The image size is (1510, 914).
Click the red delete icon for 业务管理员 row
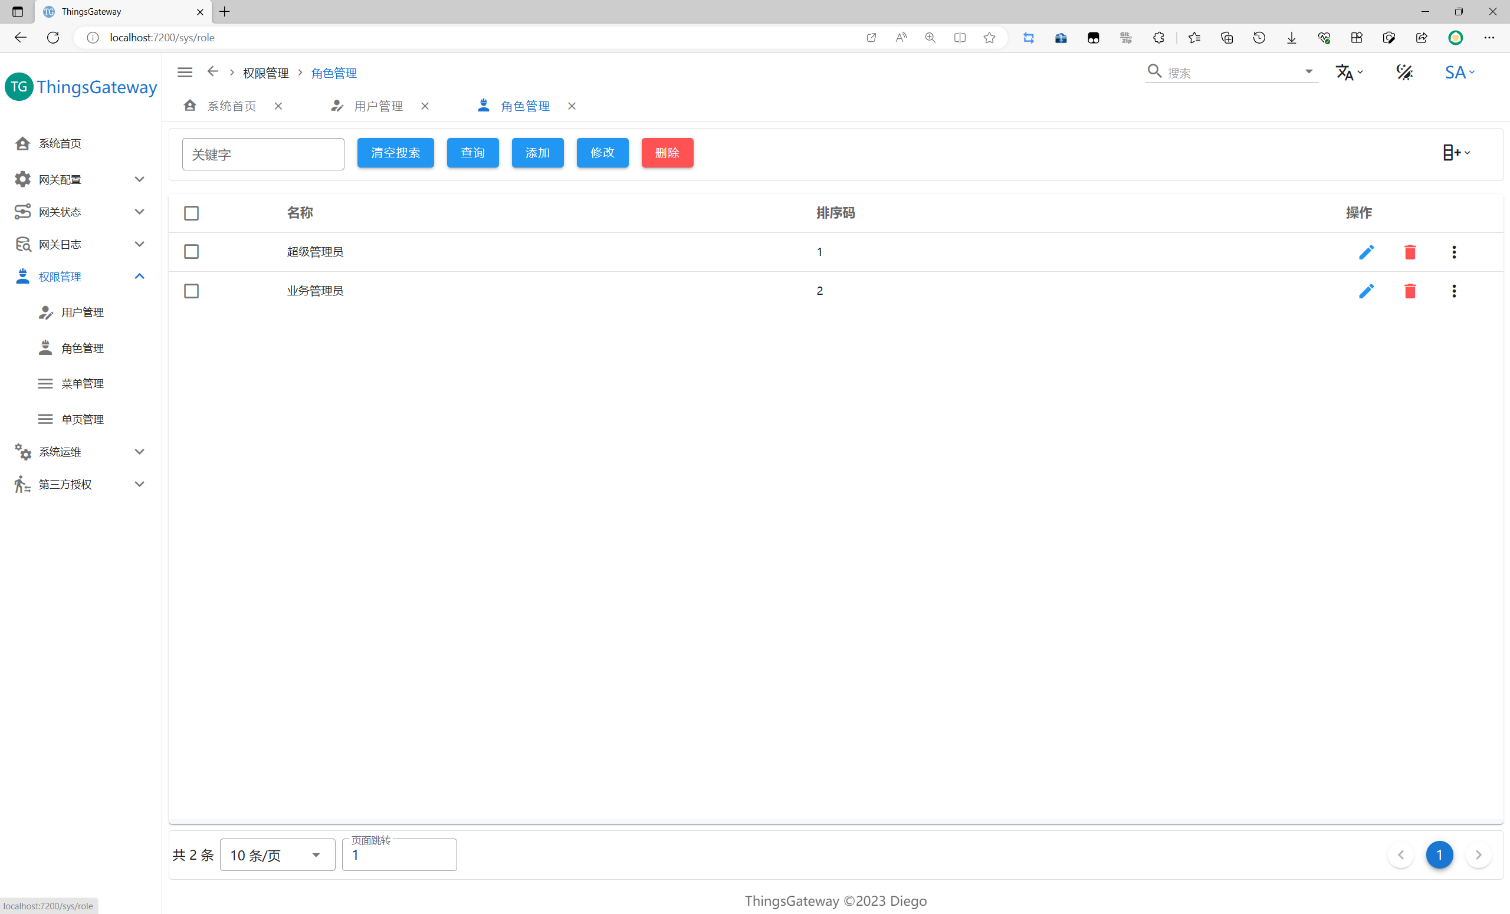click(x=1410, y=291)
